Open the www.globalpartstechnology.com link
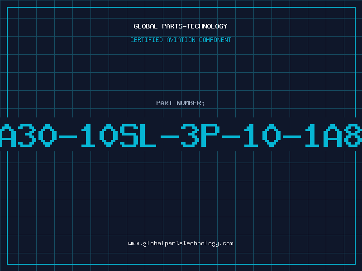This screenshot has width=362, height=271. click(181, 243)
